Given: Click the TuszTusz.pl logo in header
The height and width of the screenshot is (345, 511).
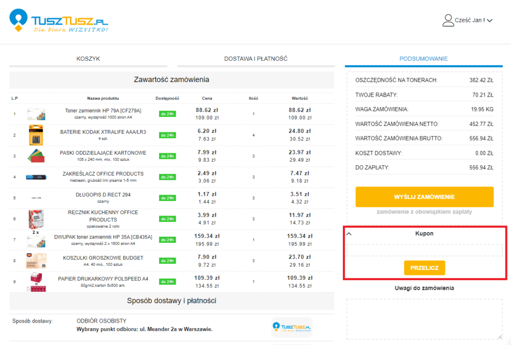Looking at the screenshot, I should [x=59, y=21].
